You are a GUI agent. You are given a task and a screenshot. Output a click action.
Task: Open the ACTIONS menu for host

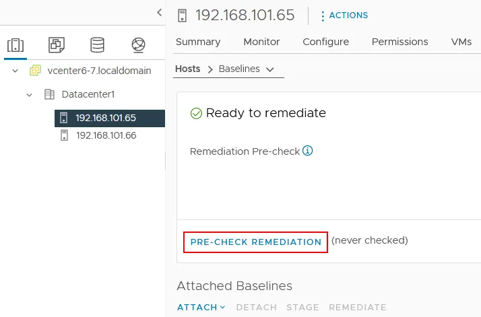344,15
